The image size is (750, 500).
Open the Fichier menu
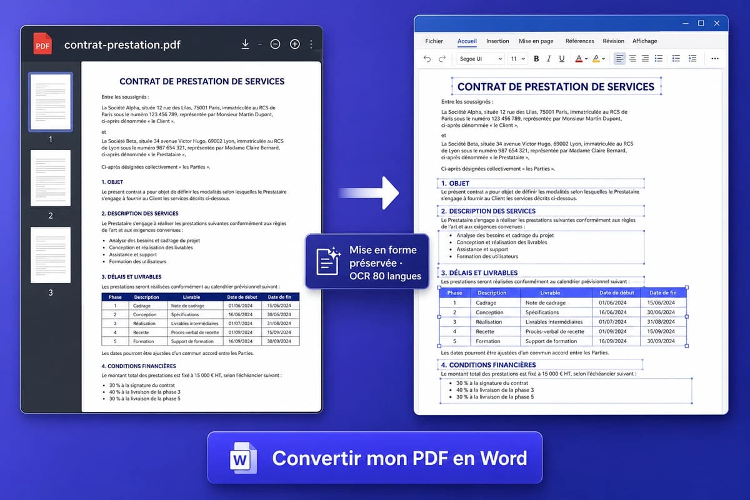[x=434, y=41]
